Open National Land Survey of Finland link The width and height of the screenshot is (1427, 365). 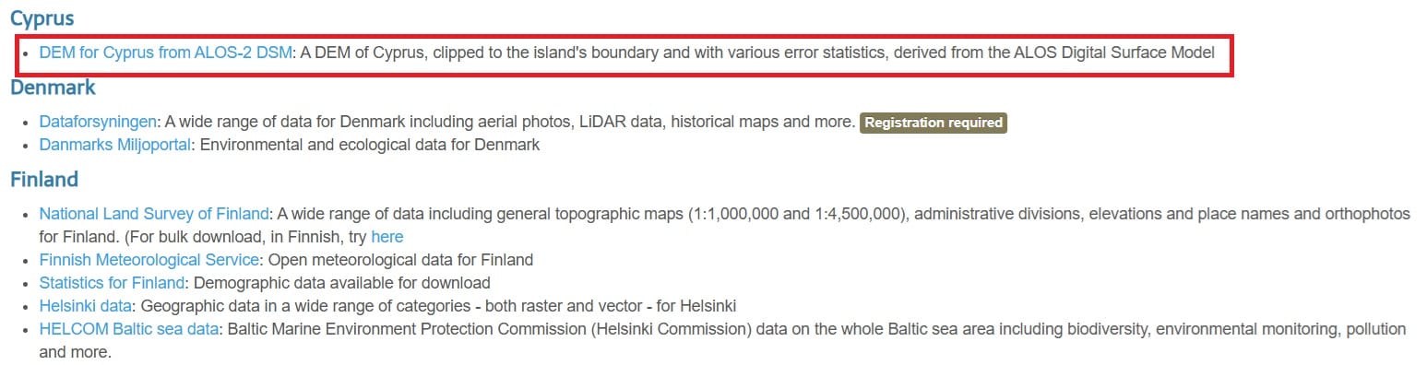tap(154, 214)
